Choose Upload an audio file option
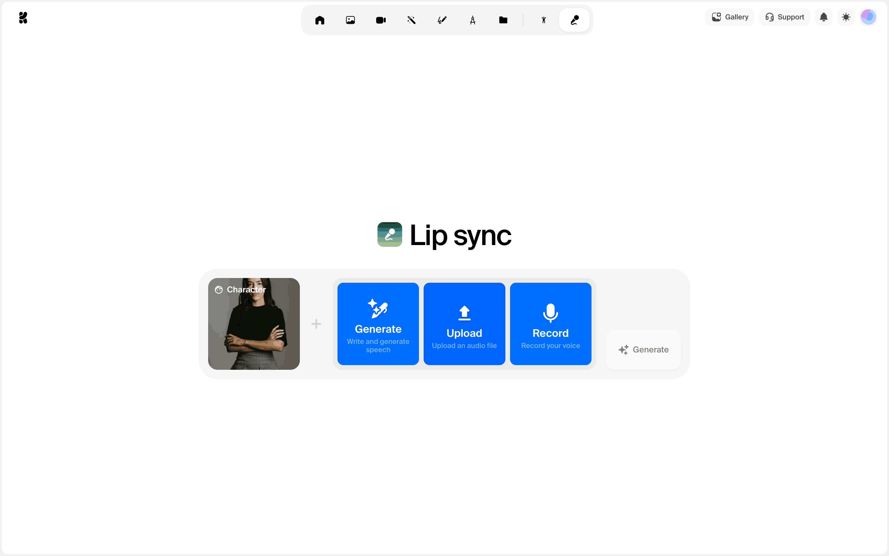 464,324
